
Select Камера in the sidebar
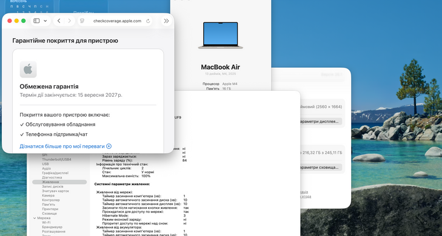[48, 195]
